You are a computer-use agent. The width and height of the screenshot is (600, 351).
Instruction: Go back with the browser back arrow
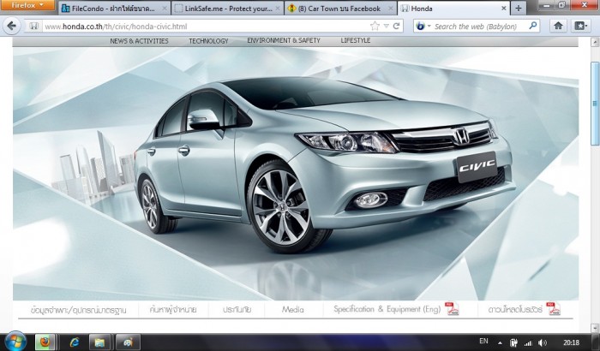tap(11, 26)
